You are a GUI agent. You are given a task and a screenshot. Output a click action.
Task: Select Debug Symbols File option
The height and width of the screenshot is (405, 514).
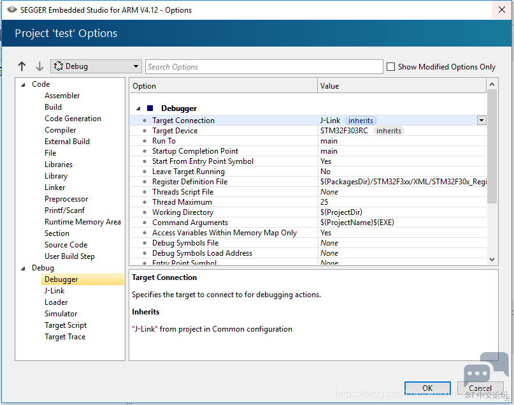tap(308, 242)
